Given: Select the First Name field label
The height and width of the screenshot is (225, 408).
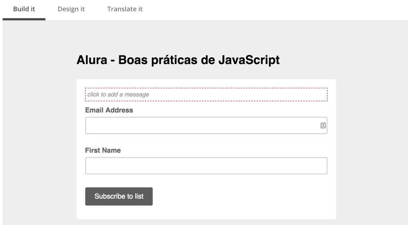Looking at the screenshot, I should pos(103,151).
